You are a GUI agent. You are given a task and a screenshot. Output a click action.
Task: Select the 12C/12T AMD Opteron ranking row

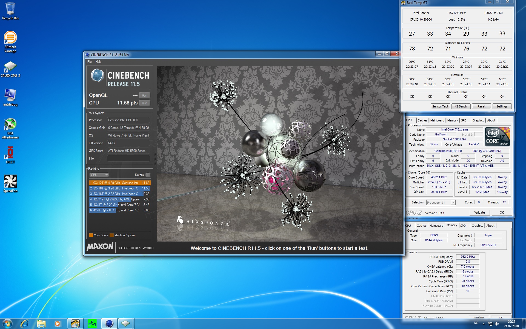120,199
